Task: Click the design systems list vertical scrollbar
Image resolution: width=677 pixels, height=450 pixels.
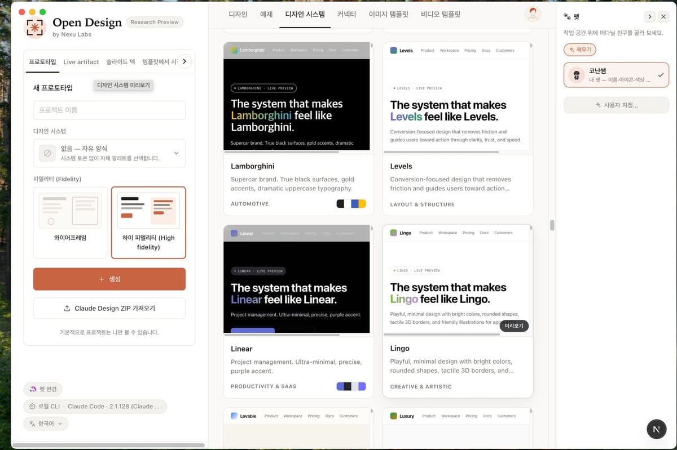Action: pyautogui.click(x=552, y=225)
